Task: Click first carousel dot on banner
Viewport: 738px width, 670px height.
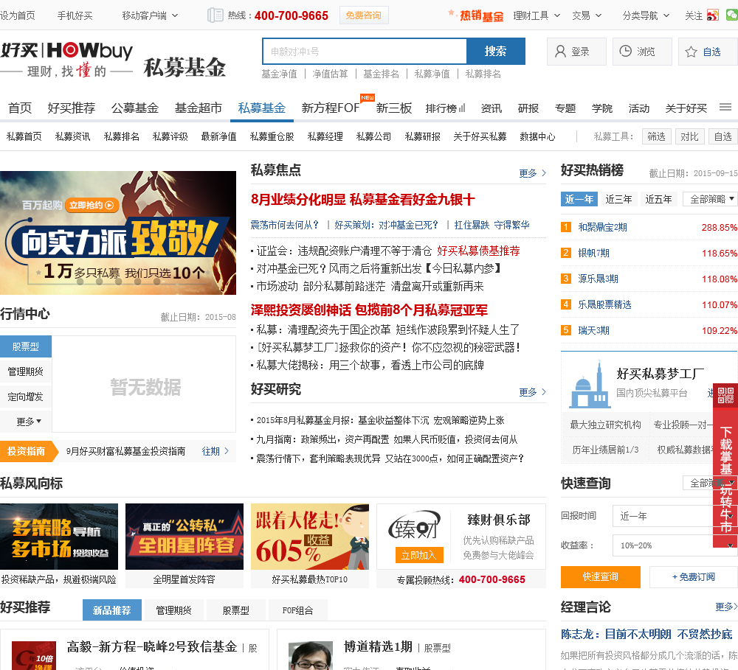Action: (80, 282)
